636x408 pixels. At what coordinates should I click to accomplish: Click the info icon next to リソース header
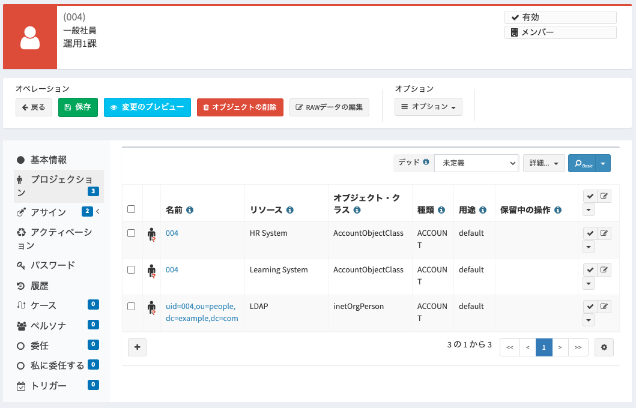coord(289,210)
